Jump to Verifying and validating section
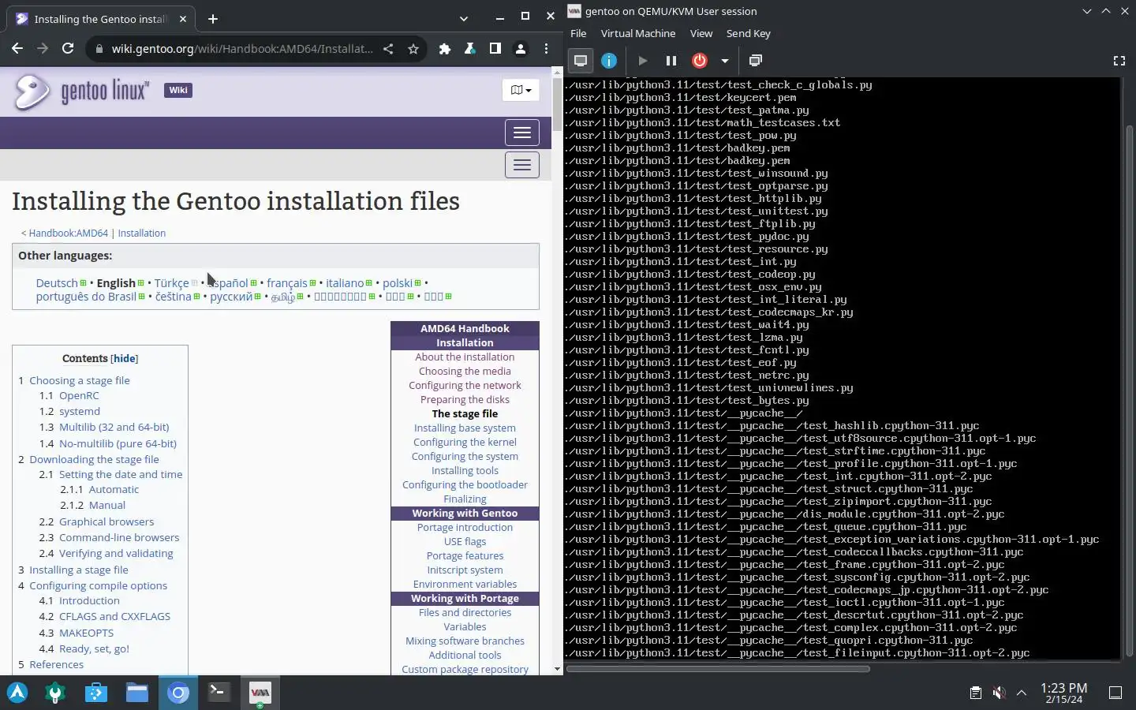Screen dimensions: 1136x710 pos(116,554)
